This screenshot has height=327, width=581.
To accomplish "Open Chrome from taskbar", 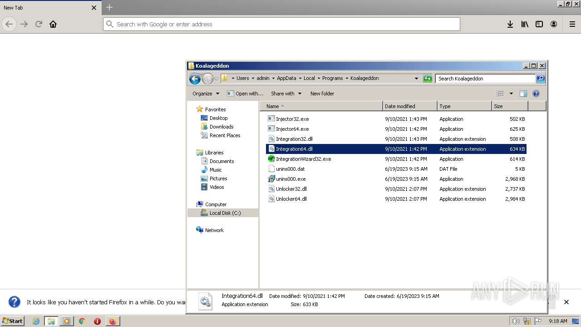I will pos(82,321).
